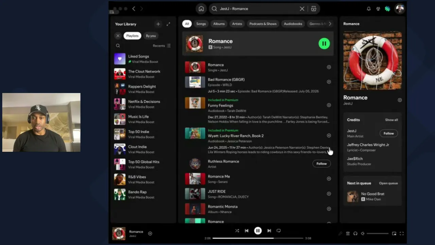Add the Romantic Monsta album to library

click(329, 209)
